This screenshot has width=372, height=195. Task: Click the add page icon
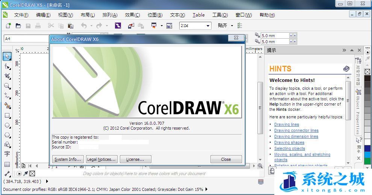(x=24, y=166)
